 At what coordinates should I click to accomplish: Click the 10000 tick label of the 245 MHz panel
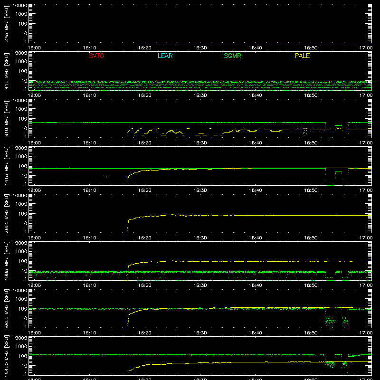coord(20,6)
